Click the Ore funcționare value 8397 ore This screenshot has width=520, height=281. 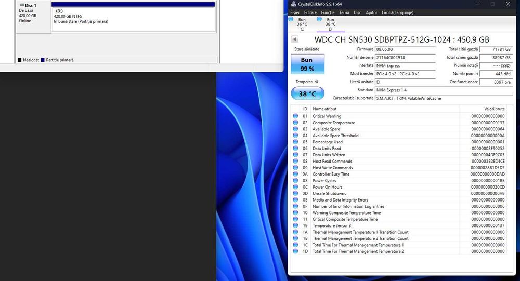[x=496, y=82]
